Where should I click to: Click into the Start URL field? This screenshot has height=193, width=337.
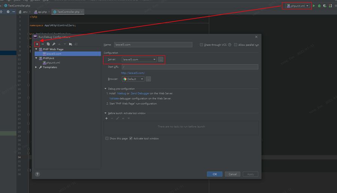pos(189,67)
